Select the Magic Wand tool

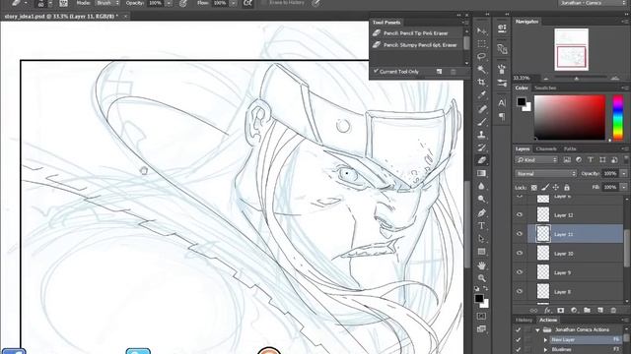point(481,69)
